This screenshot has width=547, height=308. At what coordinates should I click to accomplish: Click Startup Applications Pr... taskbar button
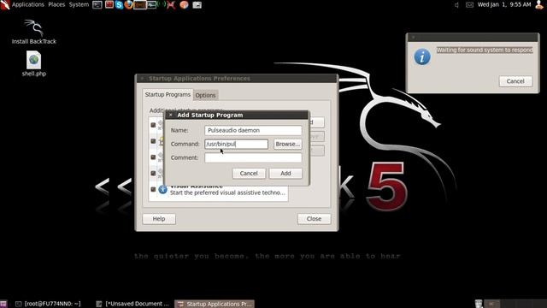coord(215,304)
